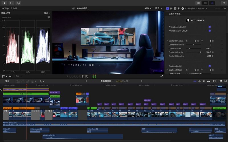Go back in timeline history
This screenshot has height=142, width=228.
pos(86,81)
